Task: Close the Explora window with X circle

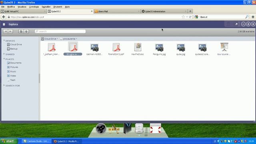Action: tap(253, 24)
